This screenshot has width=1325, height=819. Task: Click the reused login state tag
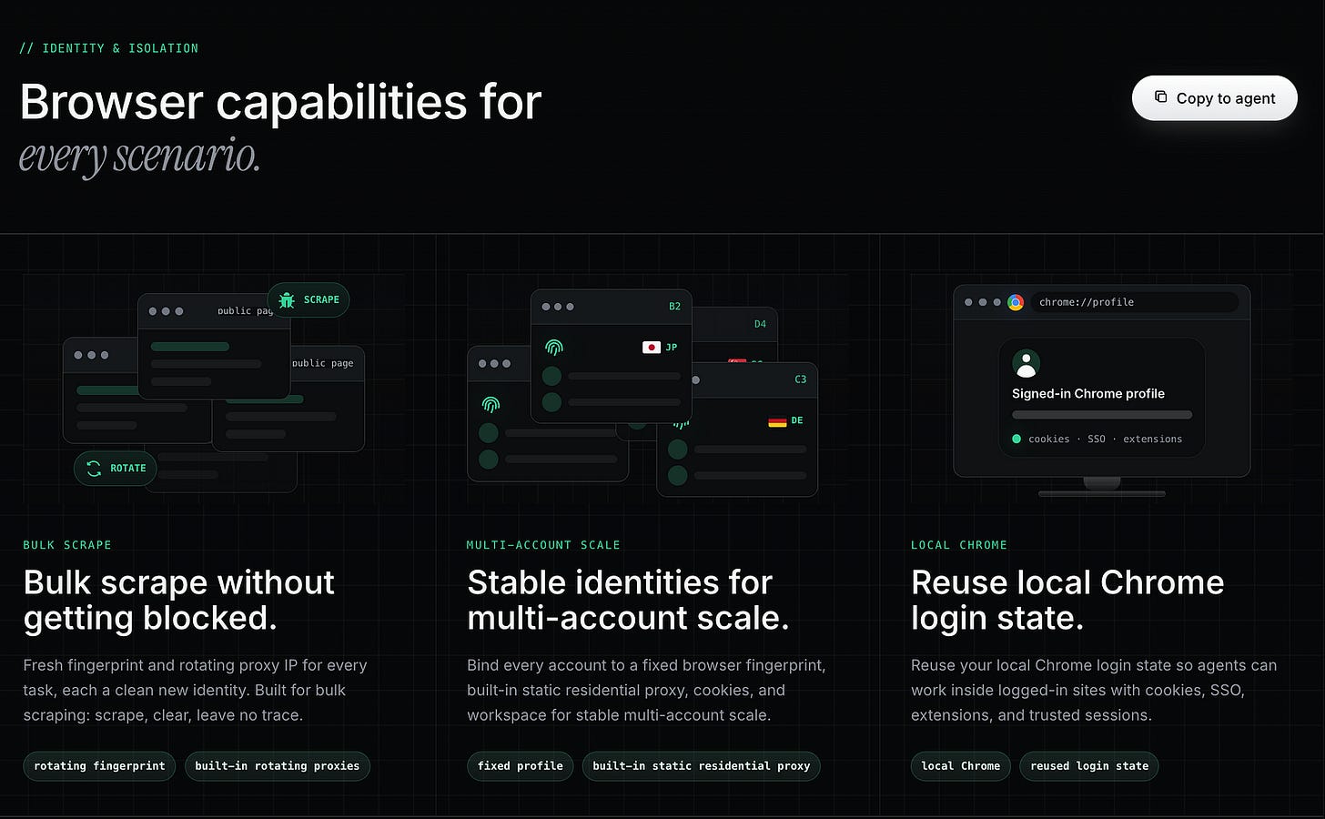[1088, 766]
